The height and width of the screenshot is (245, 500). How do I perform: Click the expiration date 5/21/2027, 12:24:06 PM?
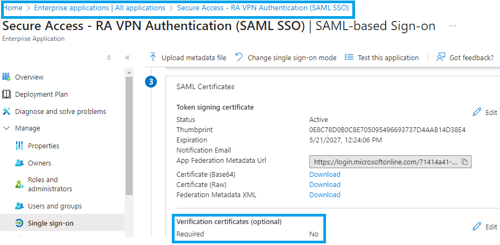coord(346,140)
